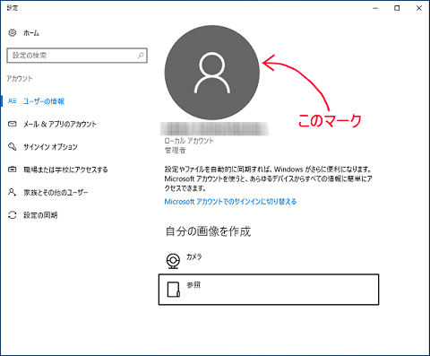Click the 参照 browse button
The image size is (430, 356).
[x=269, y=290]
